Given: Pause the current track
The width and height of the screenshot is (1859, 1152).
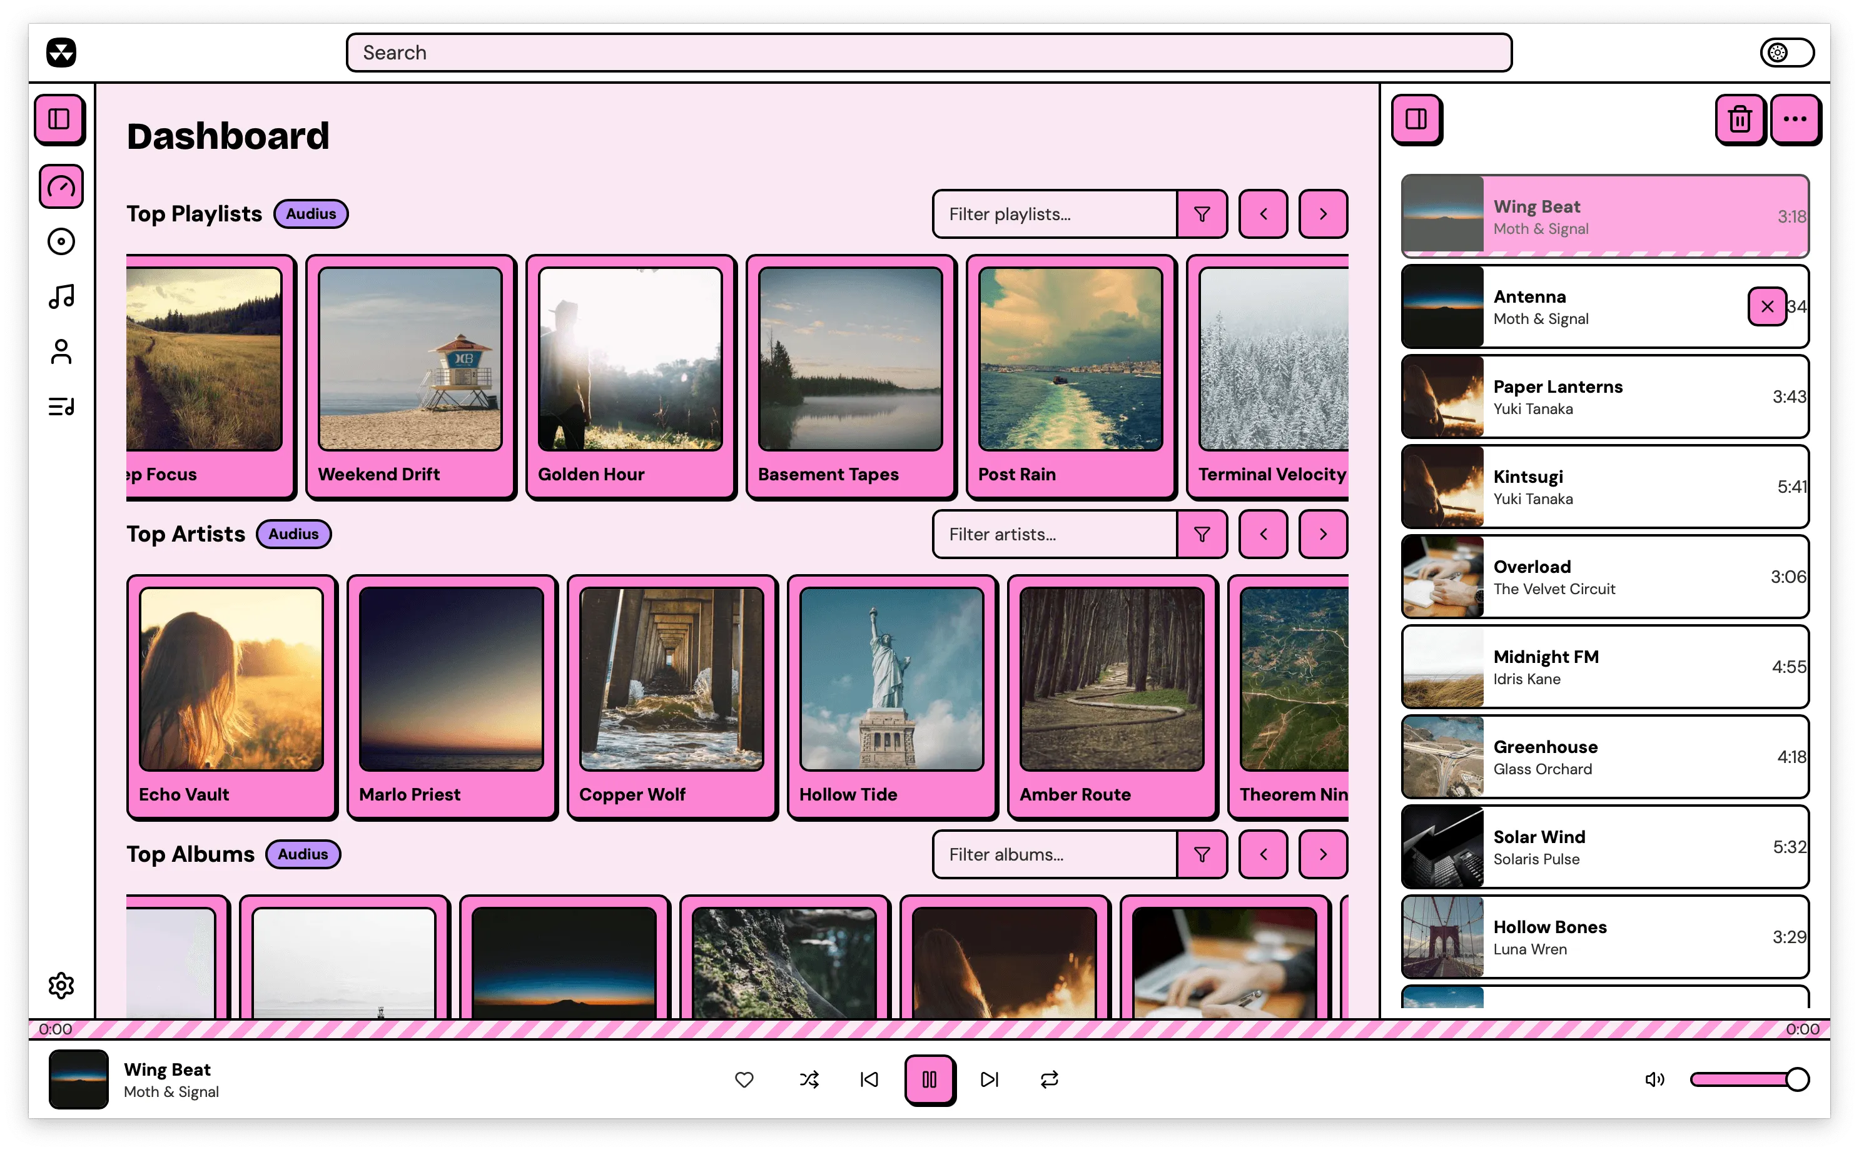Looking at the screenshot, I should [x=929, y=1079].
